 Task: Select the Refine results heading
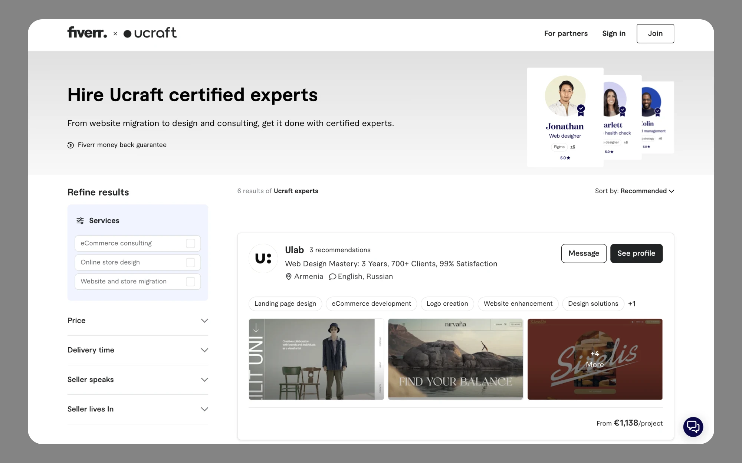click(98, 192)
